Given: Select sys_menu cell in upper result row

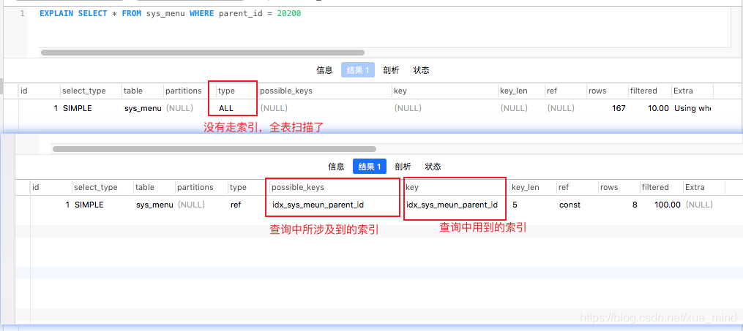Looking at the screenshot, I should click(x=143, y=108).
